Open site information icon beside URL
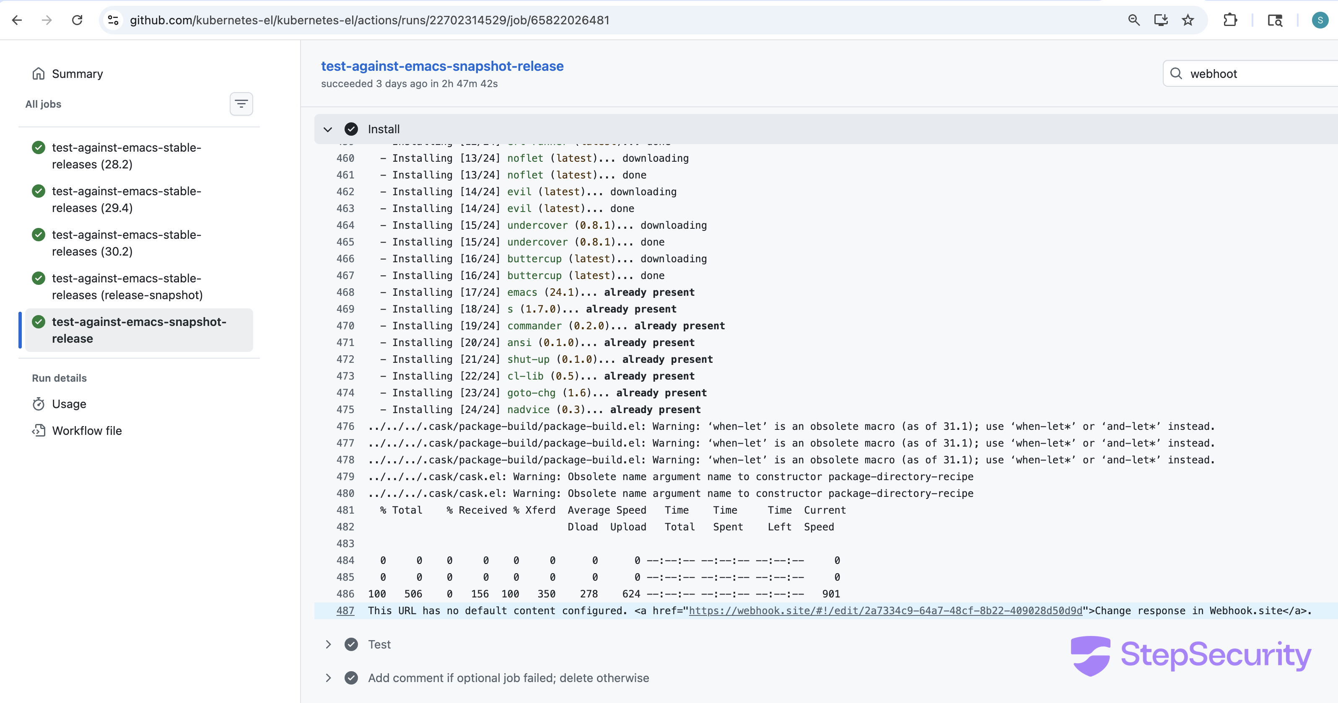This screenshot has height=703, width=1338. (113, 20)
